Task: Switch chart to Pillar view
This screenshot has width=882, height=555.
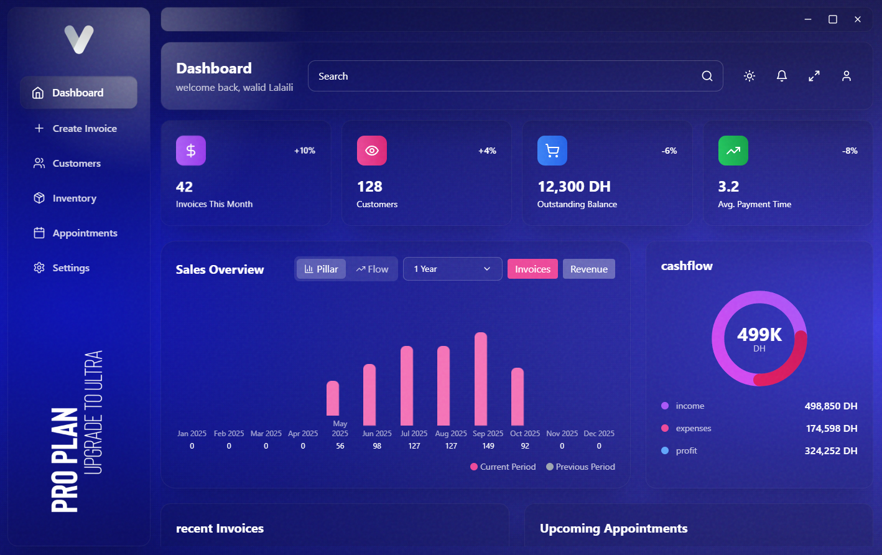Action: coord(322,269)
